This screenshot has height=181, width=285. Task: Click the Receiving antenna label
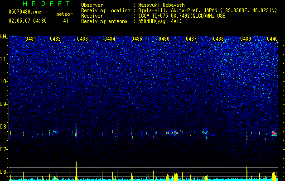pos(104,21)
